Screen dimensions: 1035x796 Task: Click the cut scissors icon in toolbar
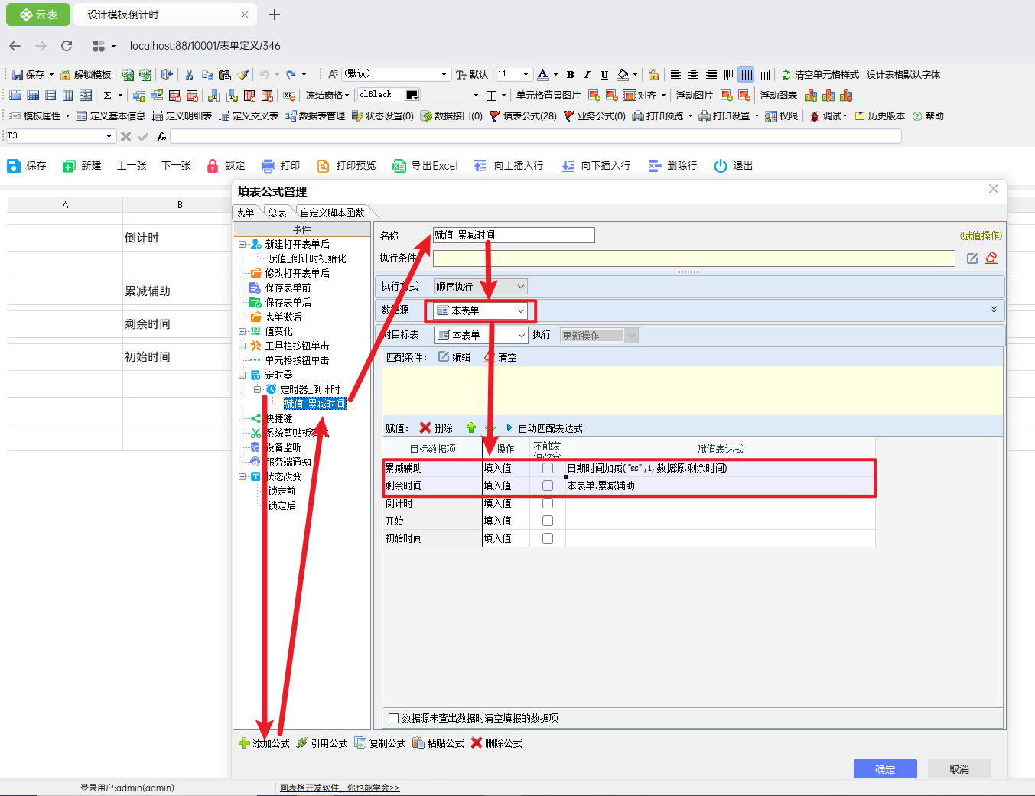(189, 75)
